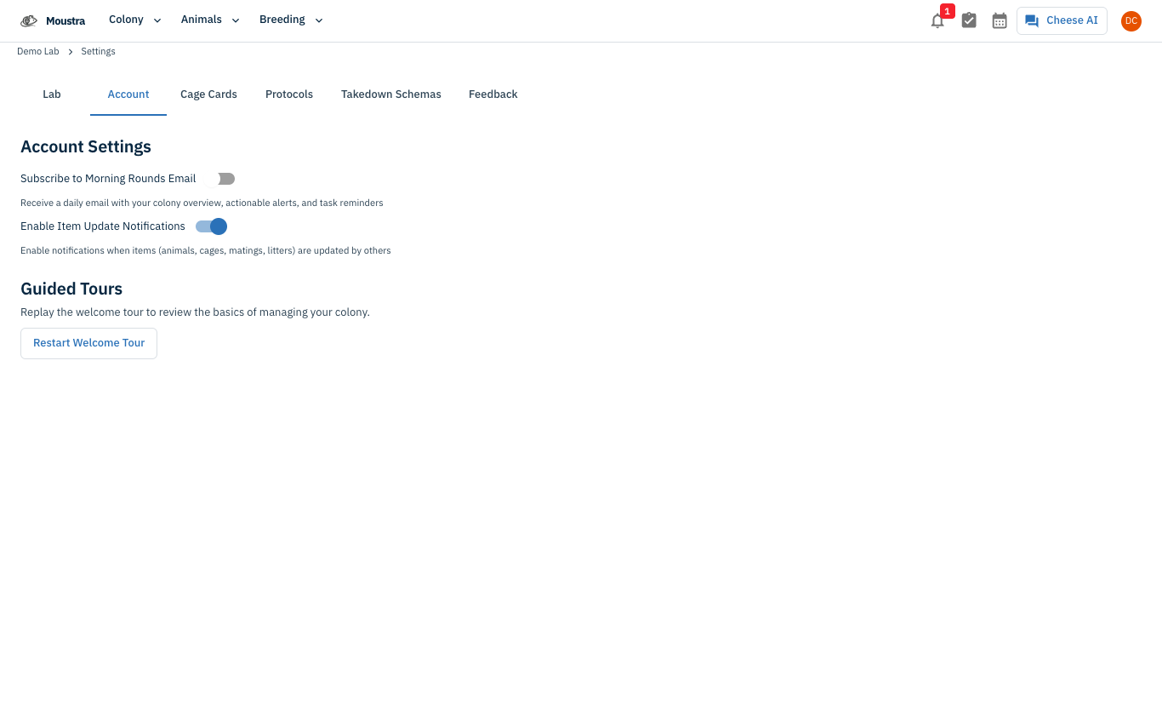The height and width of the screenshot is (727, 1162).
Task: Expand the Colony dropdown menu
Action: click(x=135, y=20)
